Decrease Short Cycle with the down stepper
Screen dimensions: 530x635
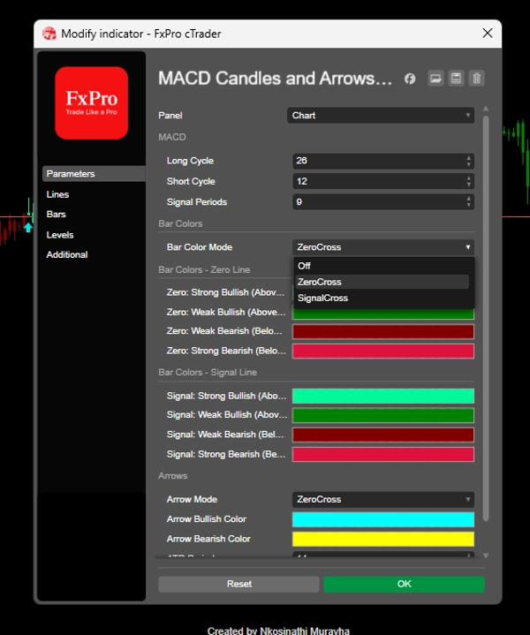(x=469, y=185)
